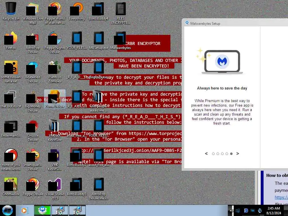Image resolution: width=288 pixels, height=216 pixels.
Task: Select the second slide dot in Malwarebytes Setup
Action: click(218, 154)
